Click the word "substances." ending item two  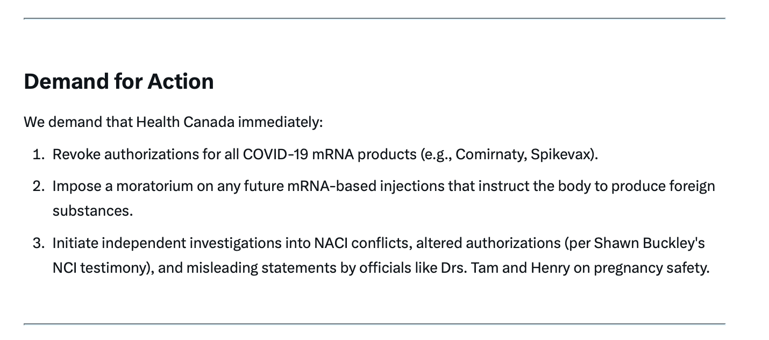92,211
